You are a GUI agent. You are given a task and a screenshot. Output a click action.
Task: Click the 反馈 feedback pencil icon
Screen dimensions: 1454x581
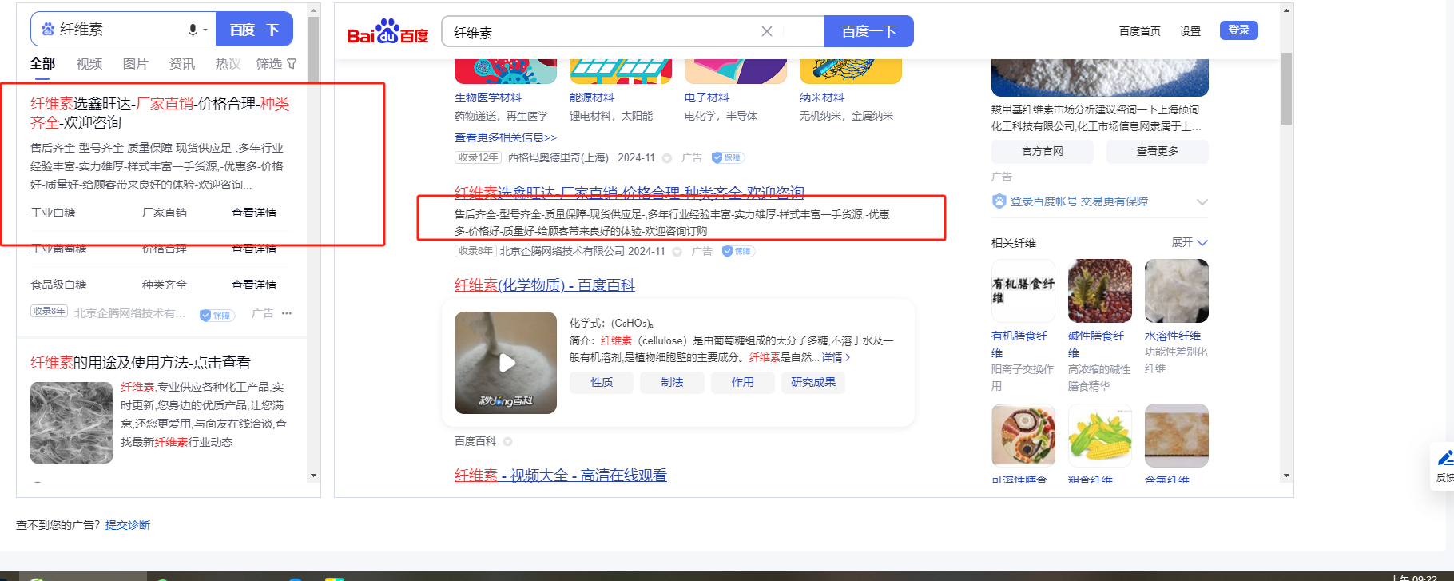point(1445,459)
